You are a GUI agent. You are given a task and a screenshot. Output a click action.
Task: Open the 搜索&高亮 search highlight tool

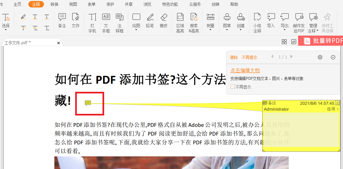pos(194,23)
